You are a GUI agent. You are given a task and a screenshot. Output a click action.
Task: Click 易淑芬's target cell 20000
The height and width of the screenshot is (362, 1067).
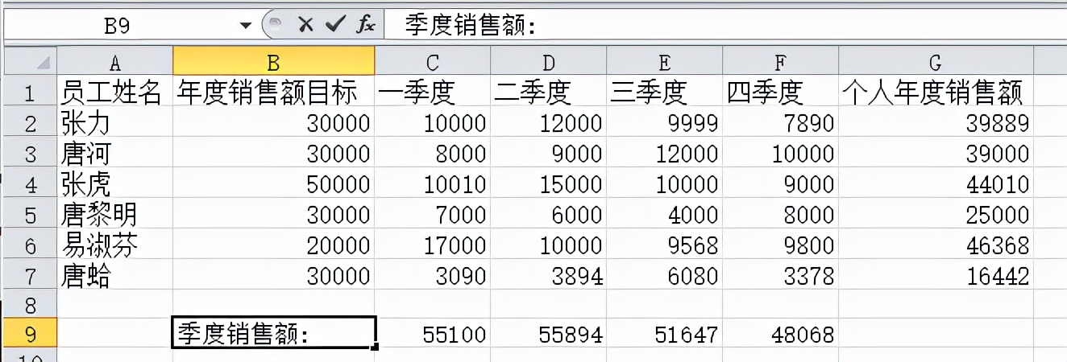[273, 245]
